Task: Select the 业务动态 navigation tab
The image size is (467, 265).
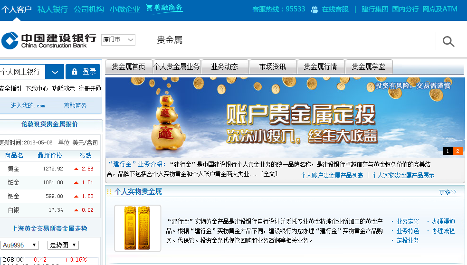Action: pyautogui.click(x=225, y=66)
